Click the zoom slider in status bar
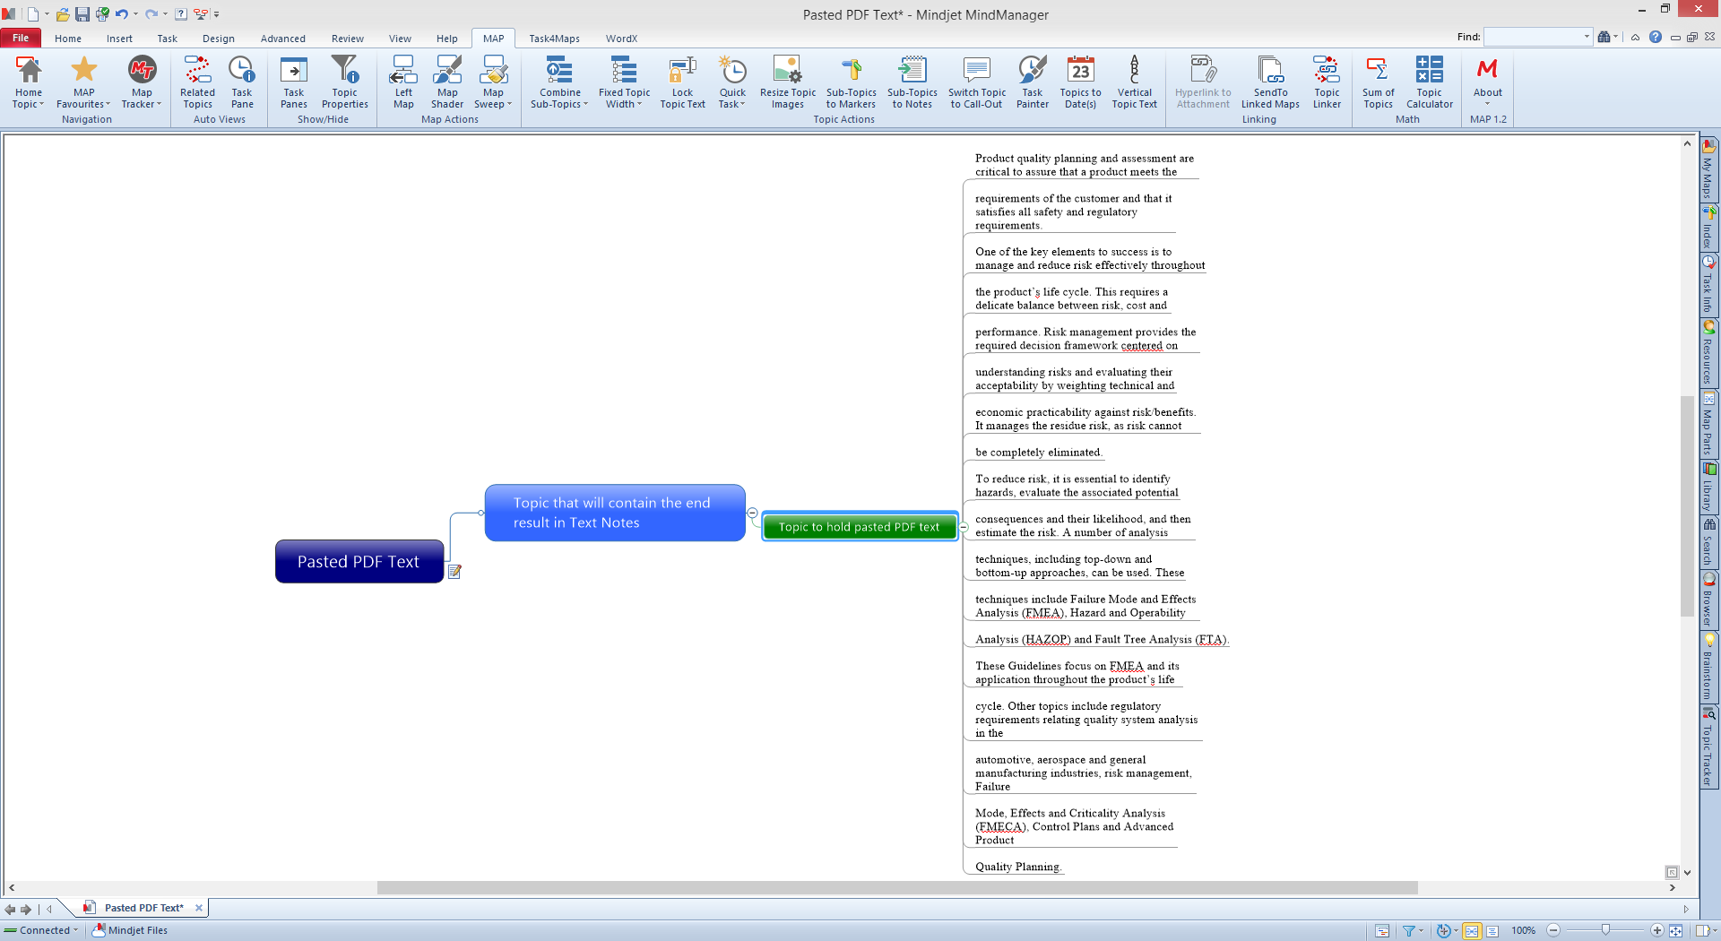 point(1605,930)
